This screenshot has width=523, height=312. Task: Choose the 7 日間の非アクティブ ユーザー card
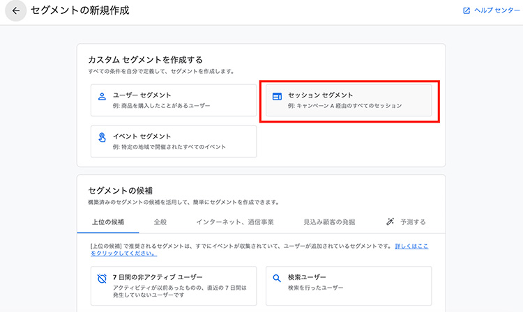coord(174,286)
